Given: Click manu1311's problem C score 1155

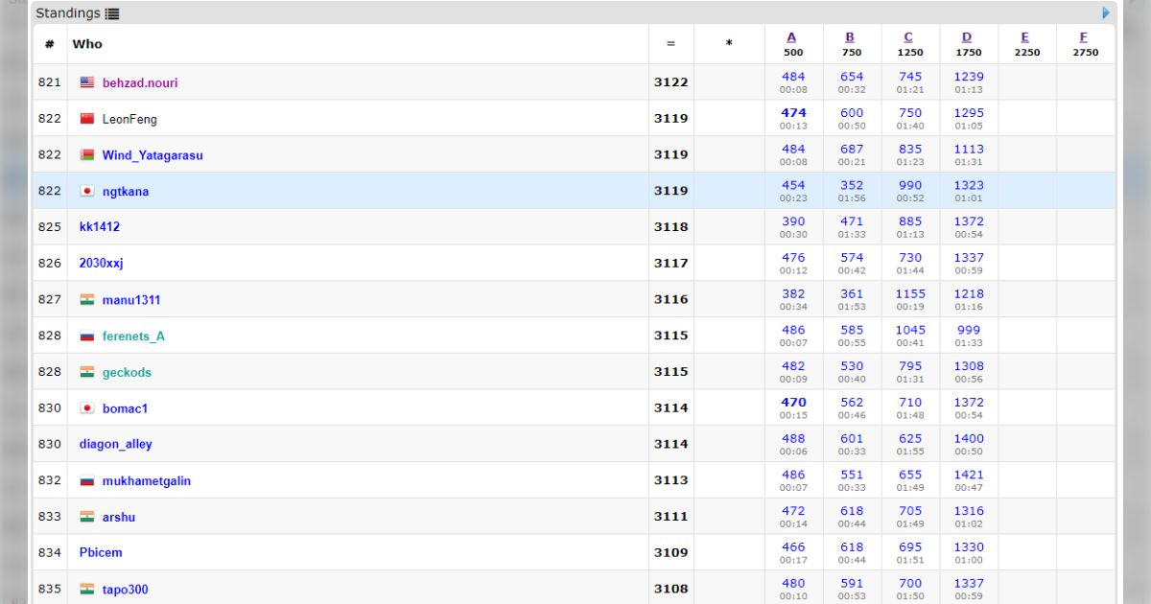Looking at the screenshot, I should coord(910,293).
